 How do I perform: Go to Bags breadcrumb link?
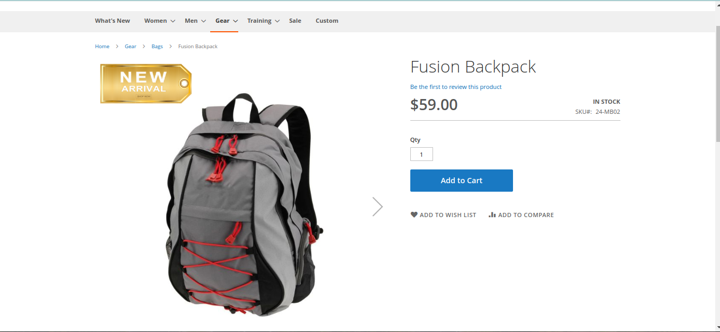[157, 47]
